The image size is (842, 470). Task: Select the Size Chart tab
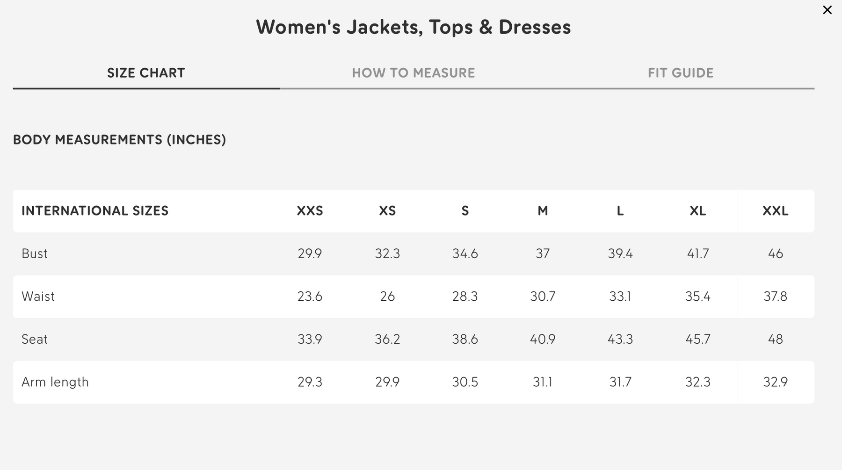pyautogui.click(x=146, y=73)
